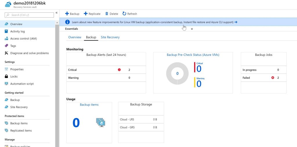Click the Getting started Backup cloud icon
Viewport: 297px width, 147px height.
coord(6,100)
